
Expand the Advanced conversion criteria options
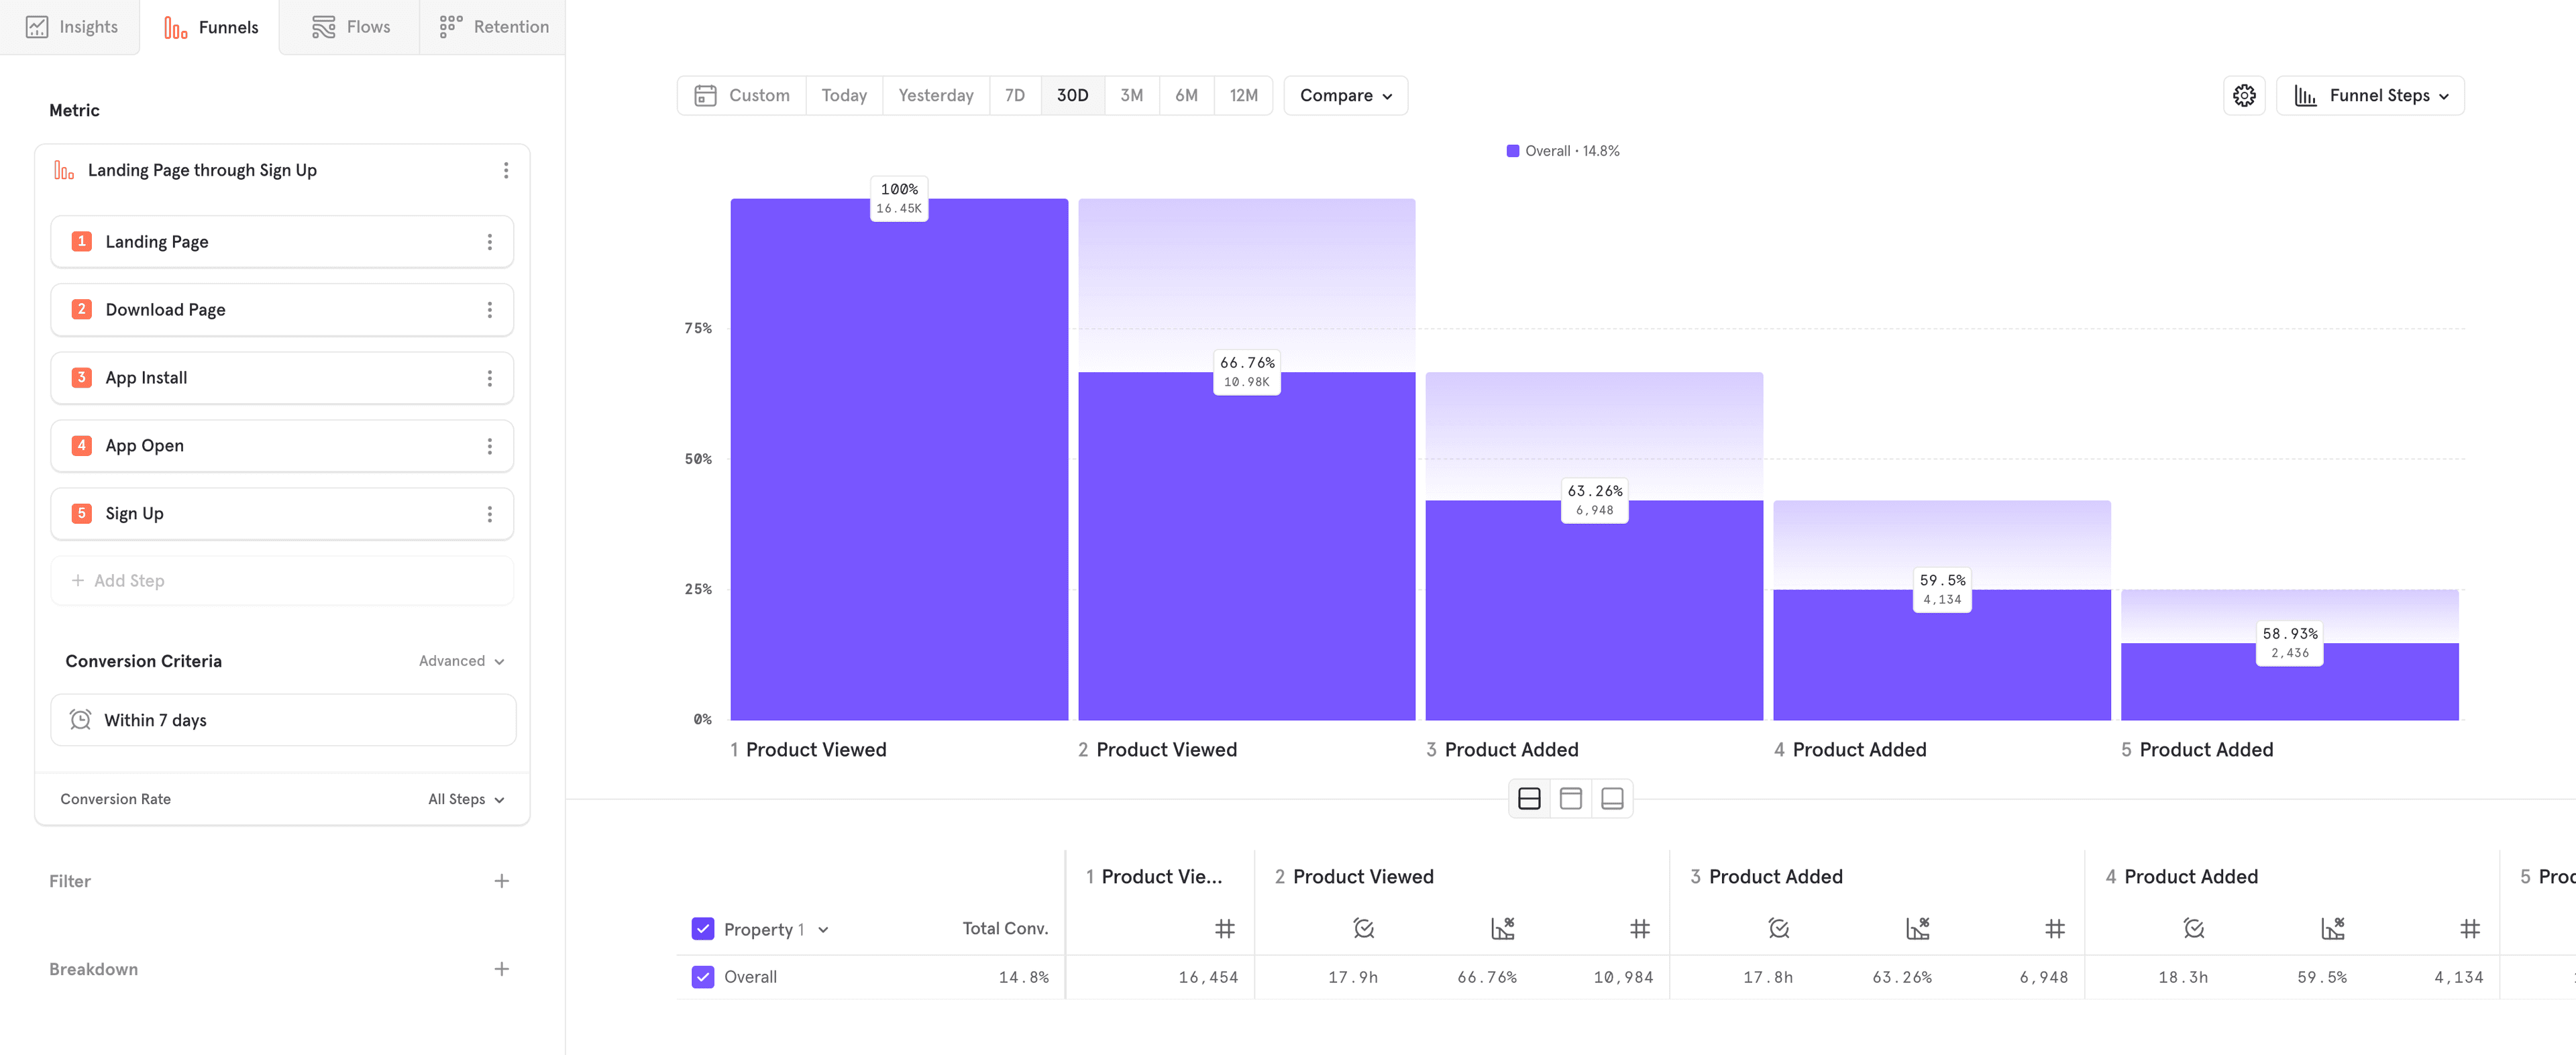(x=461, y=661)
